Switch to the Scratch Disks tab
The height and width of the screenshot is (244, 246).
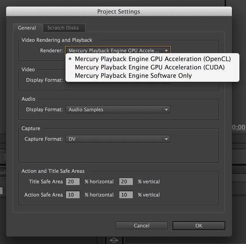[x=64, y=28]
